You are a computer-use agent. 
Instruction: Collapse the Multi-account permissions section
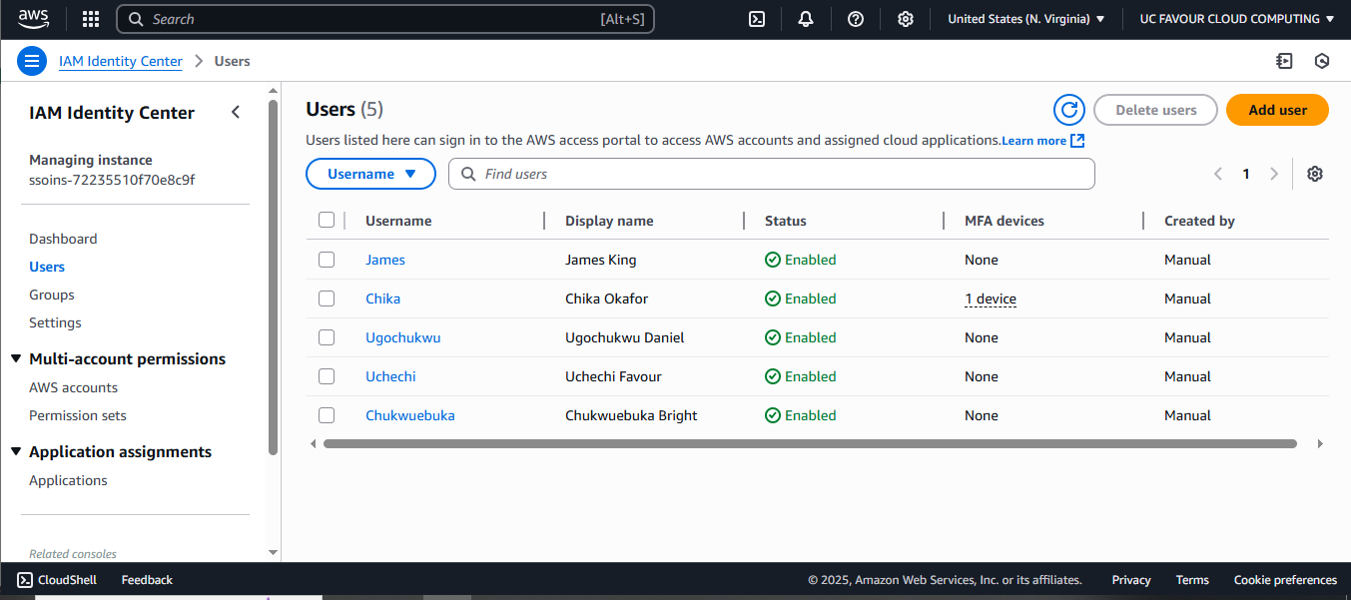click(x=16, y=358)
